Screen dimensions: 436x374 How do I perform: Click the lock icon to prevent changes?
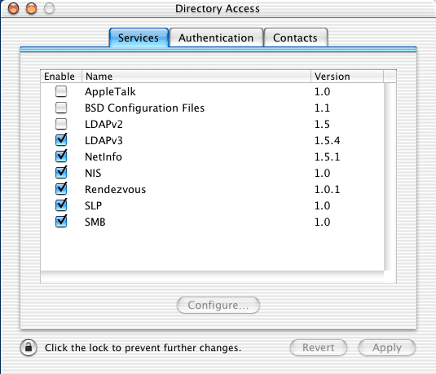(29, 348)
